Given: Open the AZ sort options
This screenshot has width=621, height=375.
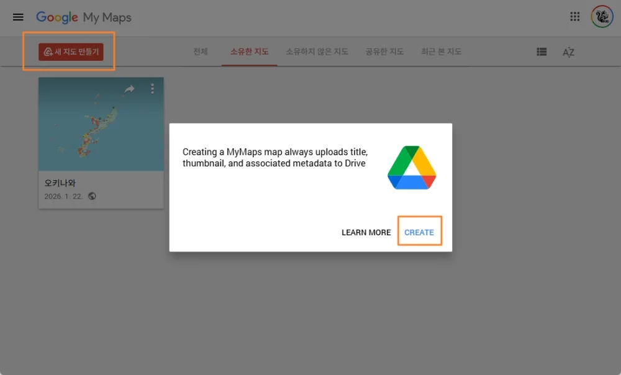Looking at the screenshot, I should (568, 52).
